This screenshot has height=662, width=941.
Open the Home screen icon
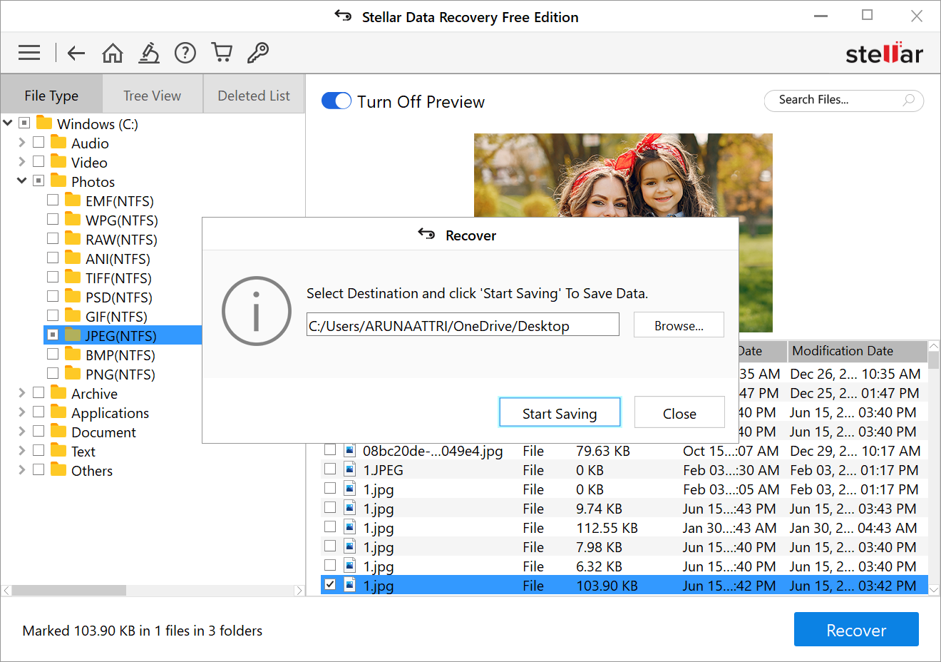click(113, 52)
